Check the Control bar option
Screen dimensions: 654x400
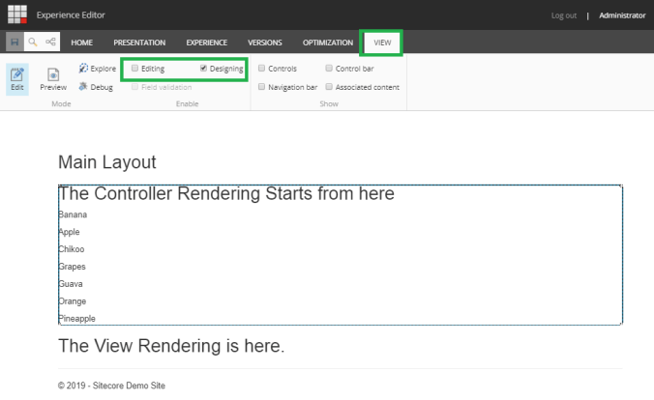pyautogui.click(x=329, y=69)
